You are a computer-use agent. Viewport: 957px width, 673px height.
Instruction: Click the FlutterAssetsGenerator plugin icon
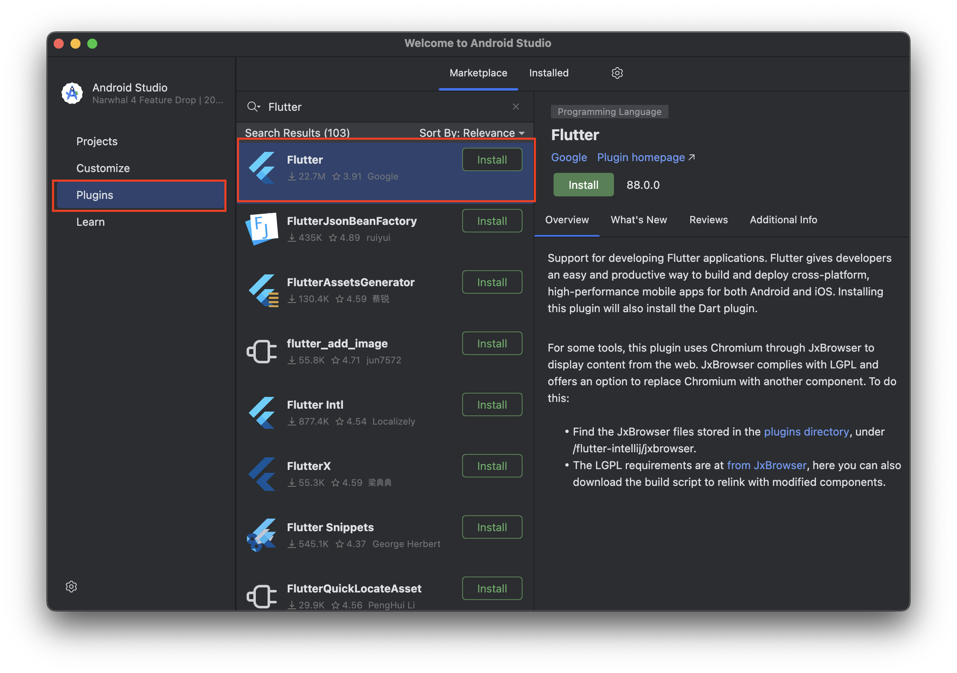click(263, 290)
